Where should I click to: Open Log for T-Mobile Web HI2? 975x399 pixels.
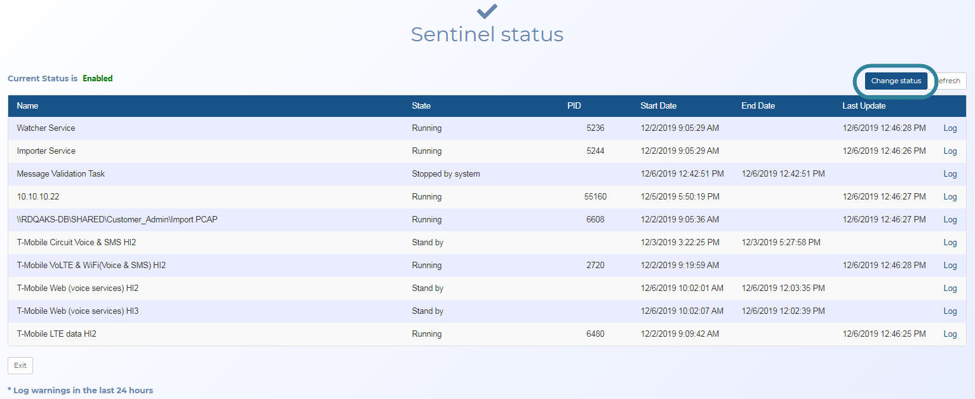coord(950,288)
